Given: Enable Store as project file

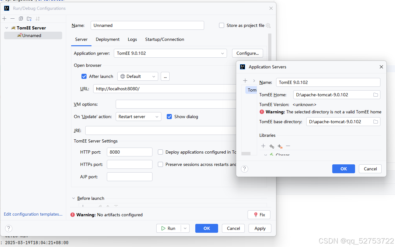Looking at the screenshot, I should pos(221,25).
